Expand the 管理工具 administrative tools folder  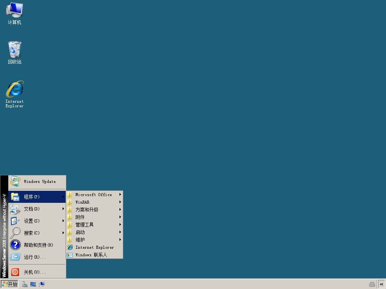95,225
